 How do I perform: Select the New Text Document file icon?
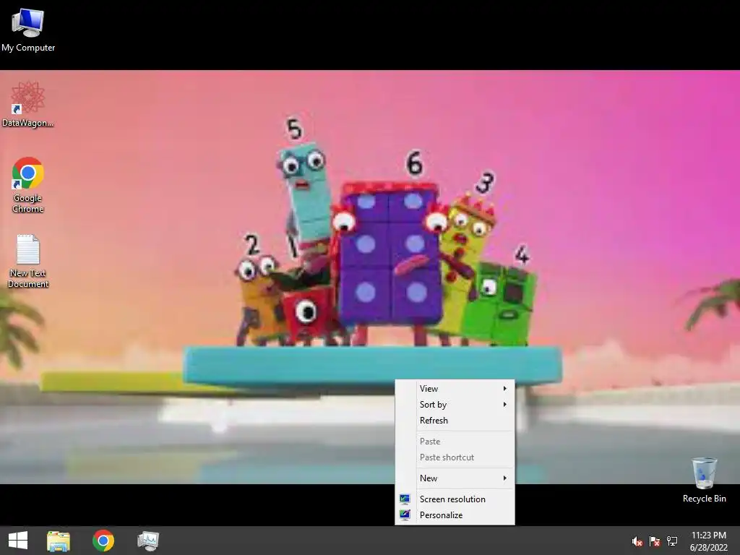[28, 261]
